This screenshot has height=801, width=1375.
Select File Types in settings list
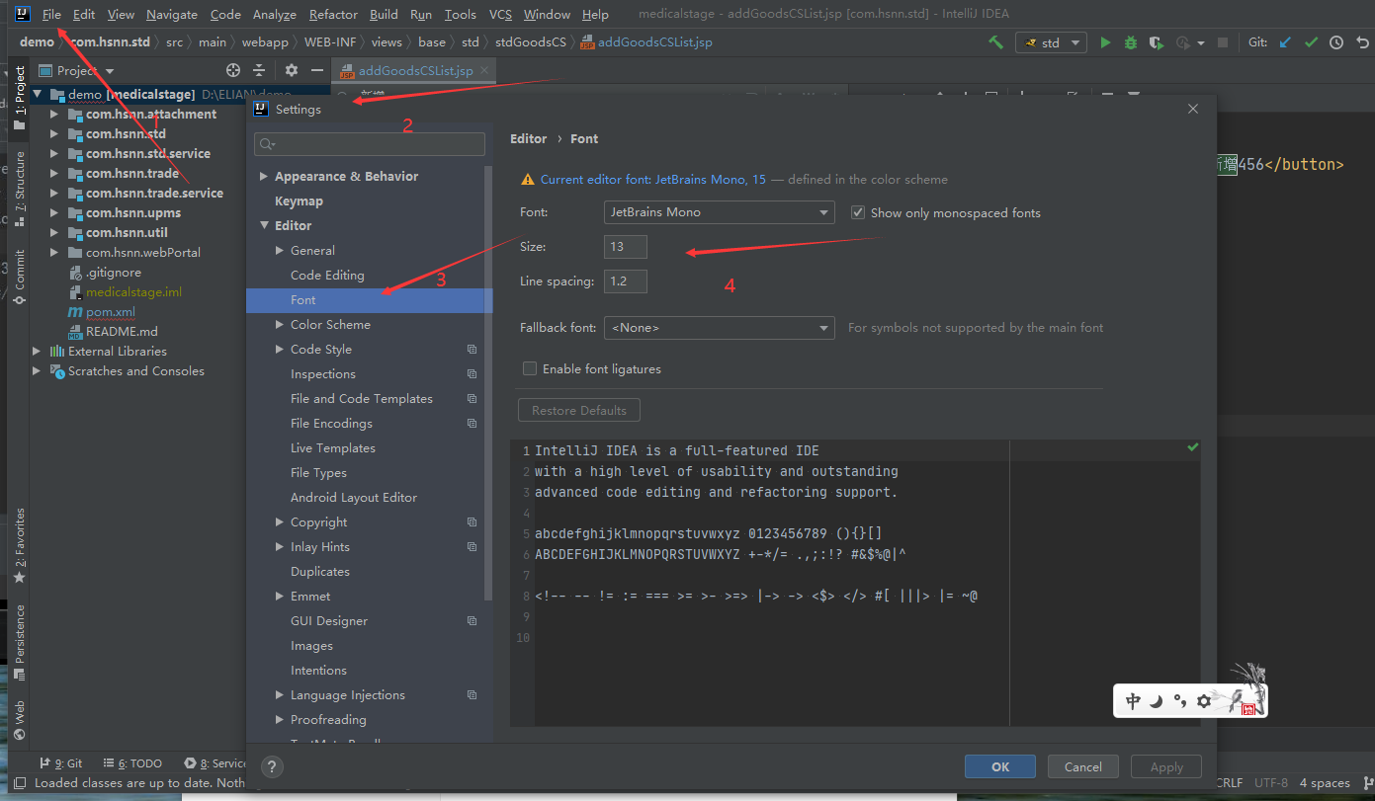coord(318,473)
